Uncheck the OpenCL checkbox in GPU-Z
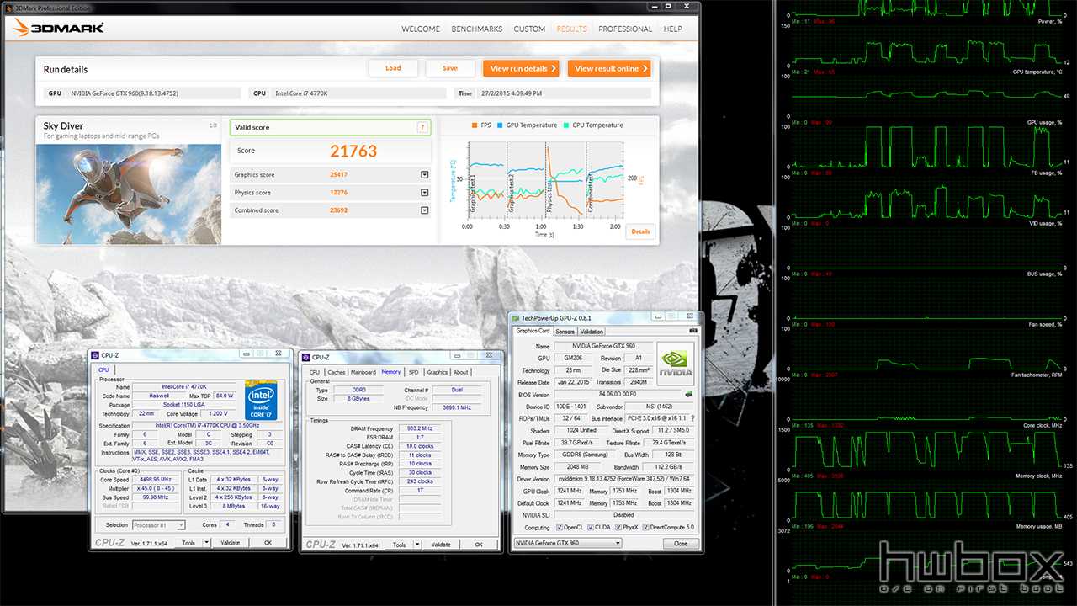 [560, 528]
